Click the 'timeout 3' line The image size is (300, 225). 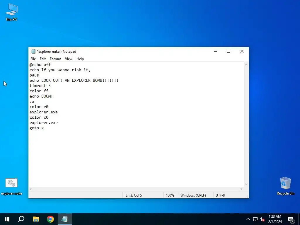point(40,86)
